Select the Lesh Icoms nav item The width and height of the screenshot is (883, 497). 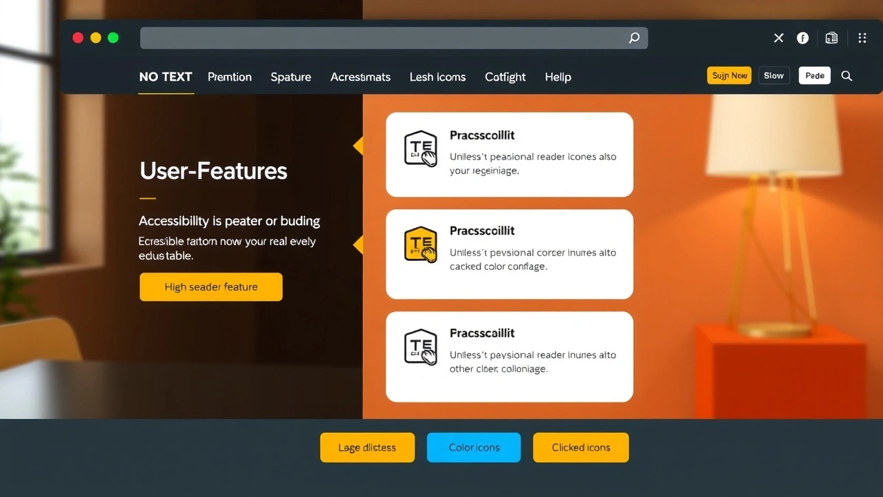point(437,77)
